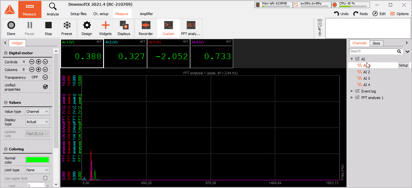The image size is (412, 188).
Task: Open the Custom display
Action: (x=168, y=28)
